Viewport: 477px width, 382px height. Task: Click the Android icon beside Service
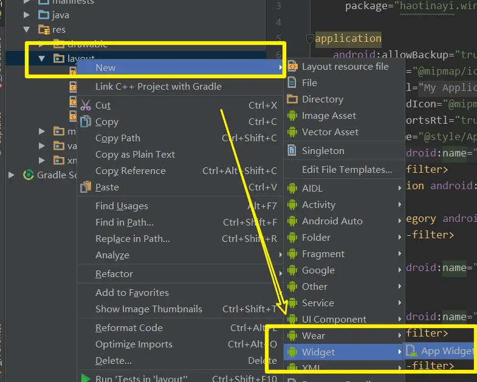[x=292, y=303]
